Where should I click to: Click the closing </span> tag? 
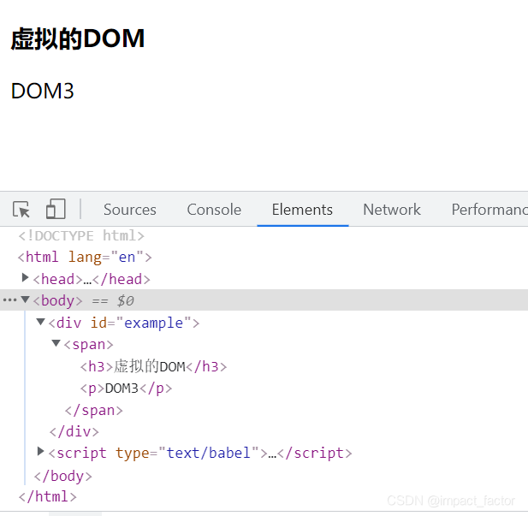tap(94, 410)
